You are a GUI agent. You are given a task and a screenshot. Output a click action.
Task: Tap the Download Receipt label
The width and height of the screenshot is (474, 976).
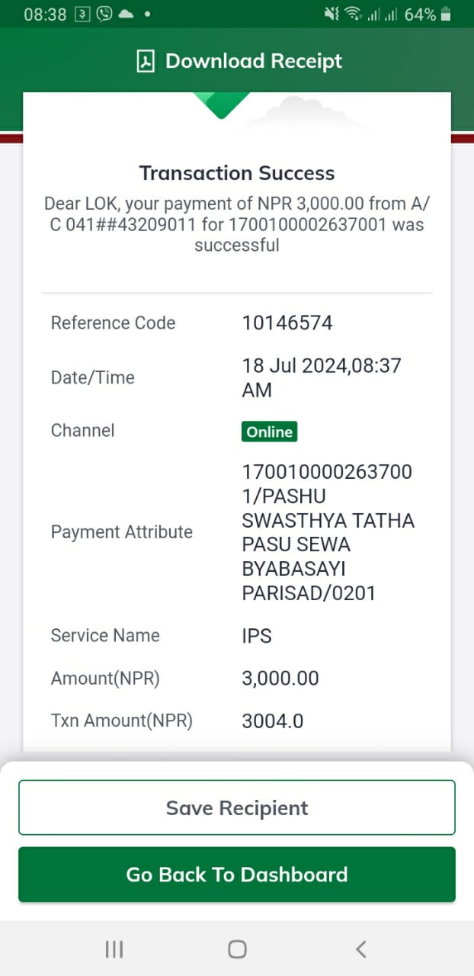[x=254, y=61]
